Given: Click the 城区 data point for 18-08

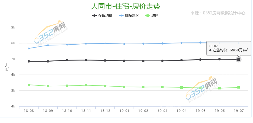Looking at the screenshot, I should click(29, 85).
